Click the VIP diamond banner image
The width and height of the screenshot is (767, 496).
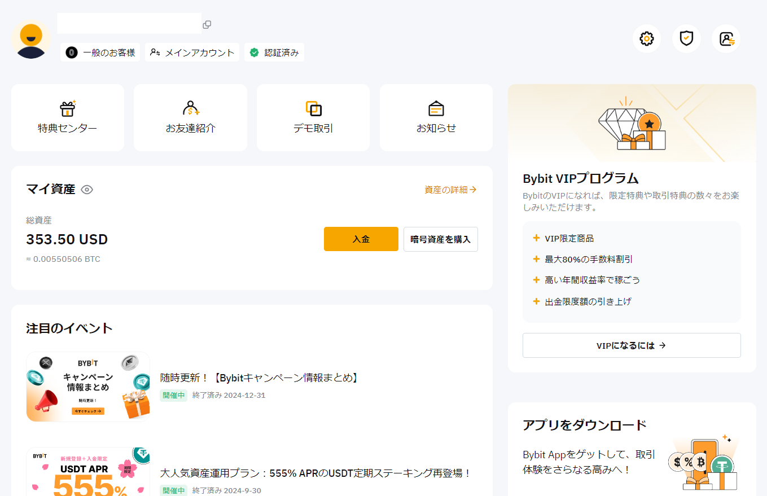(632, 123)
